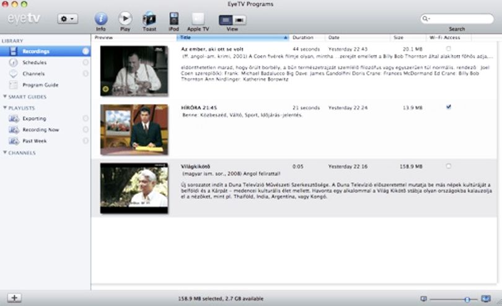Open the gear action dropdown menu

[x=68, y=19]
